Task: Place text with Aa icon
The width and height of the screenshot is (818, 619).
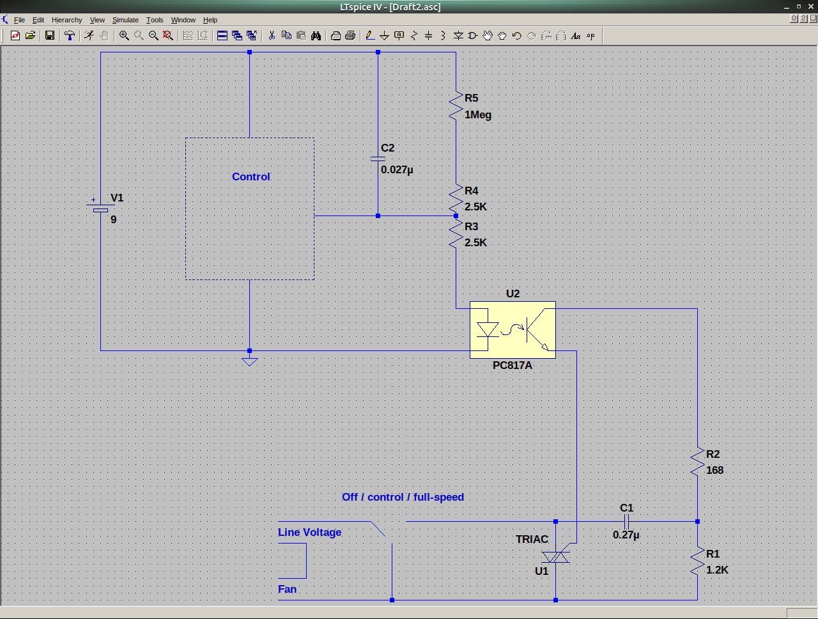Action: pos(576,36)
